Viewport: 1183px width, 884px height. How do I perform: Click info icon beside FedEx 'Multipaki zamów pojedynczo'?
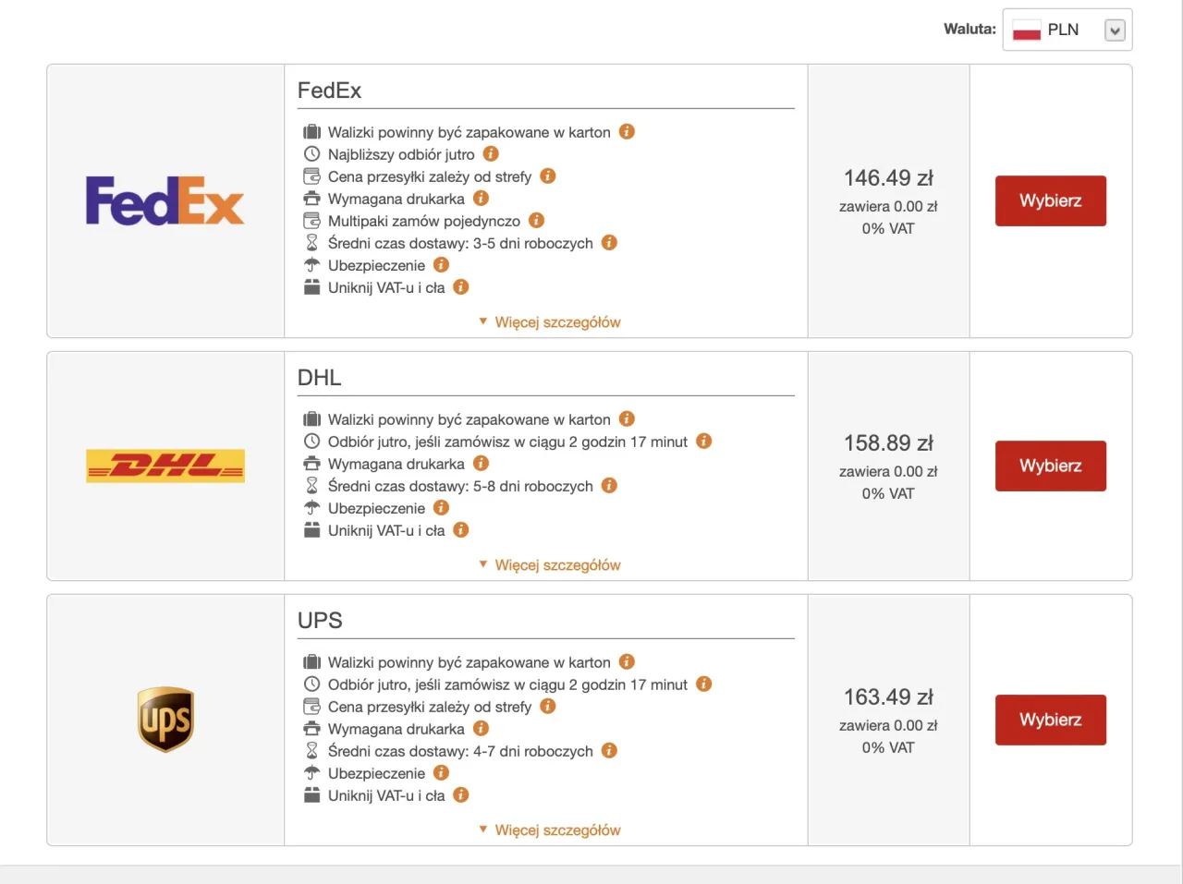click(x=536, y=221)
